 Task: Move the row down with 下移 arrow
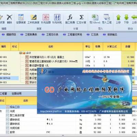pos(126,17)
